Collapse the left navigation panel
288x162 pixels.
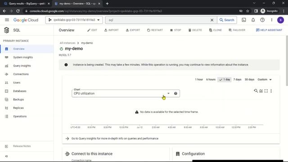pos(6,156)
